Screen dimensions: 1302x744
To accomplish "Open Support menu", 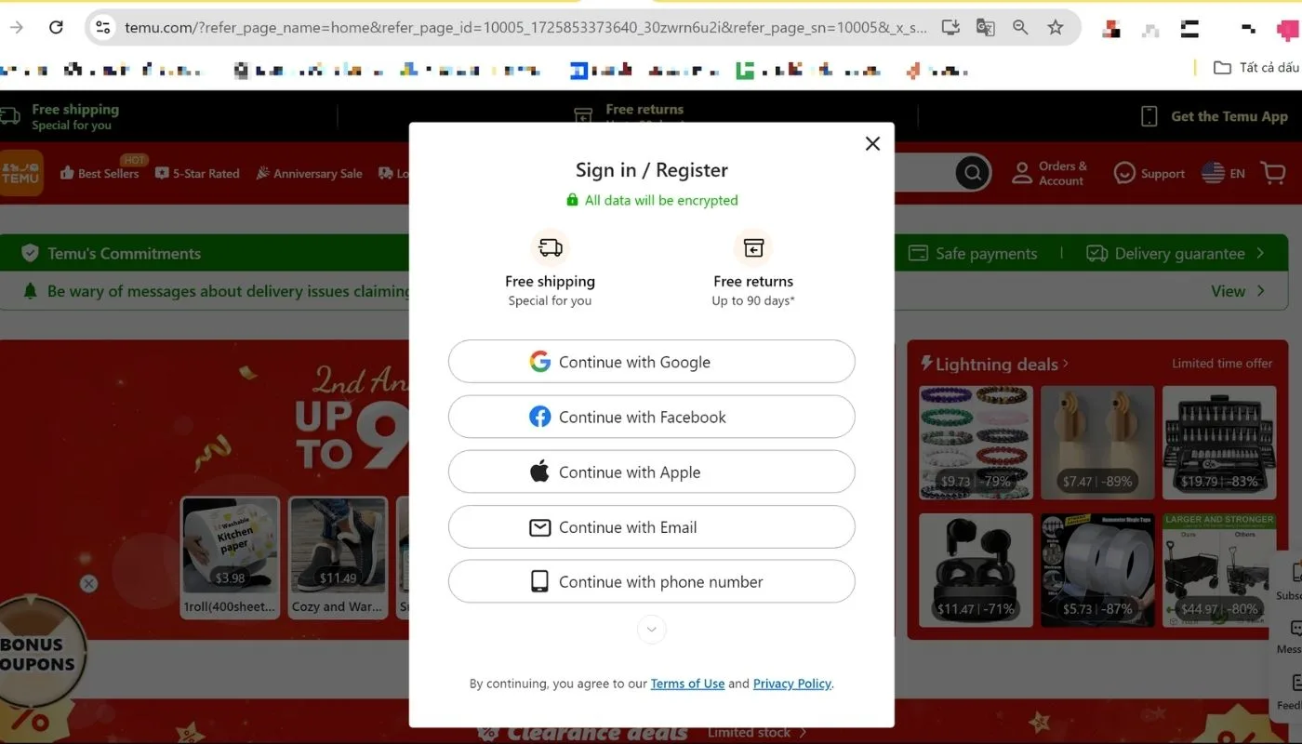I will pyautogui.click(x=1149, y=173).
